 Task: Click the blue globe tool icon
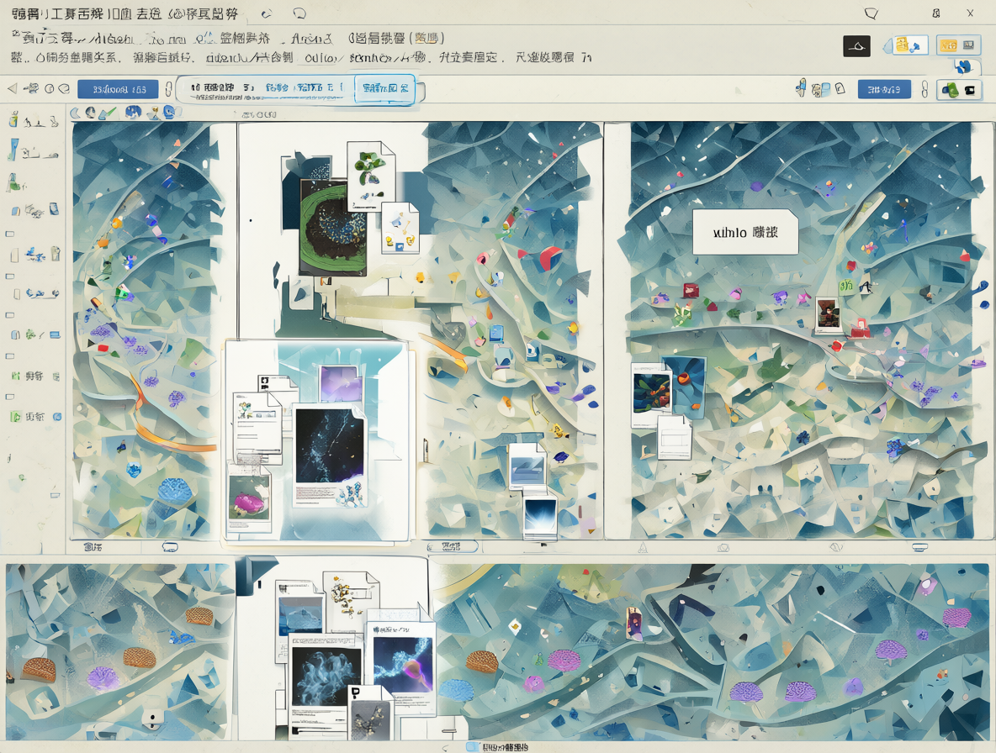coord(133,113)
